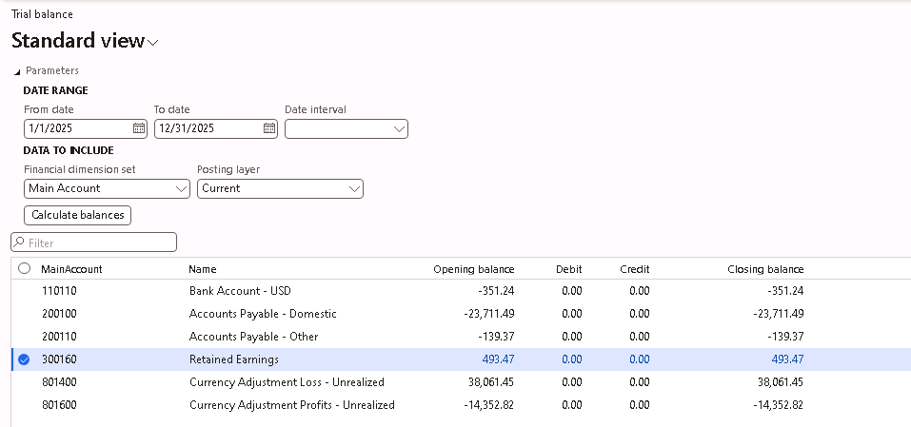Screen dimensions: 911x427
Task: Click the Calculate balances button
Action: (77, 215)
